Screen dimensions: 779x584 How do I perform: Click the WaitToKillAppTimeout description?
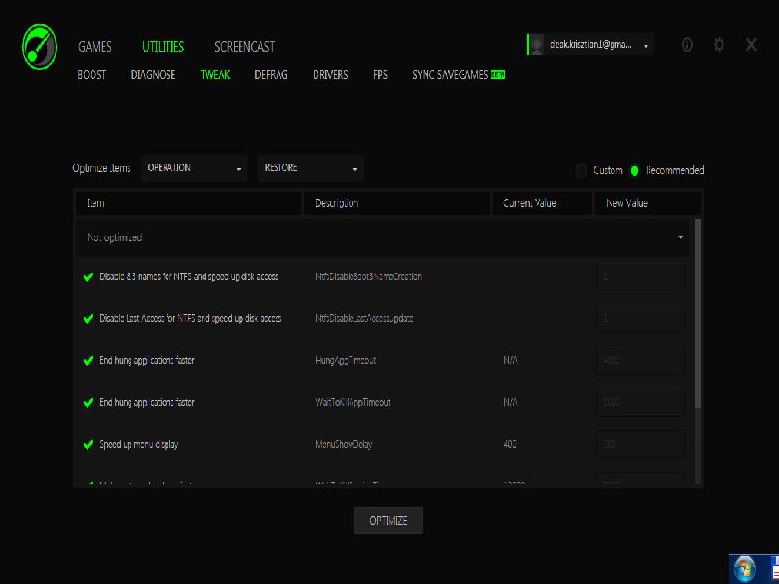click(x=352, y=402)
